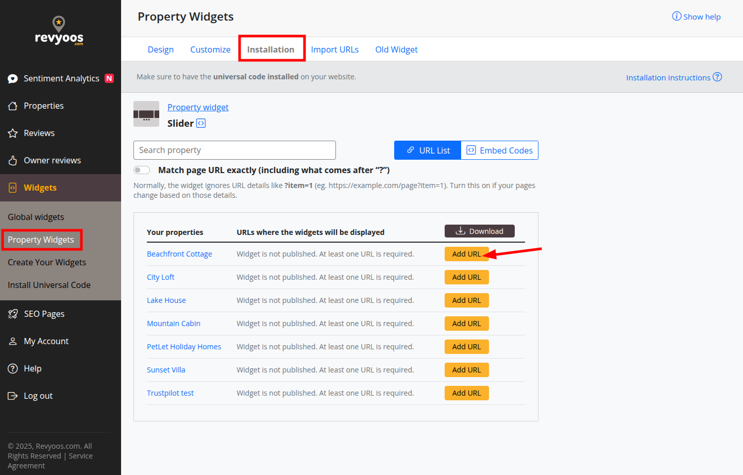Add URL for Lake House
The height and width of the screenshot is (475, 743).
467,300
